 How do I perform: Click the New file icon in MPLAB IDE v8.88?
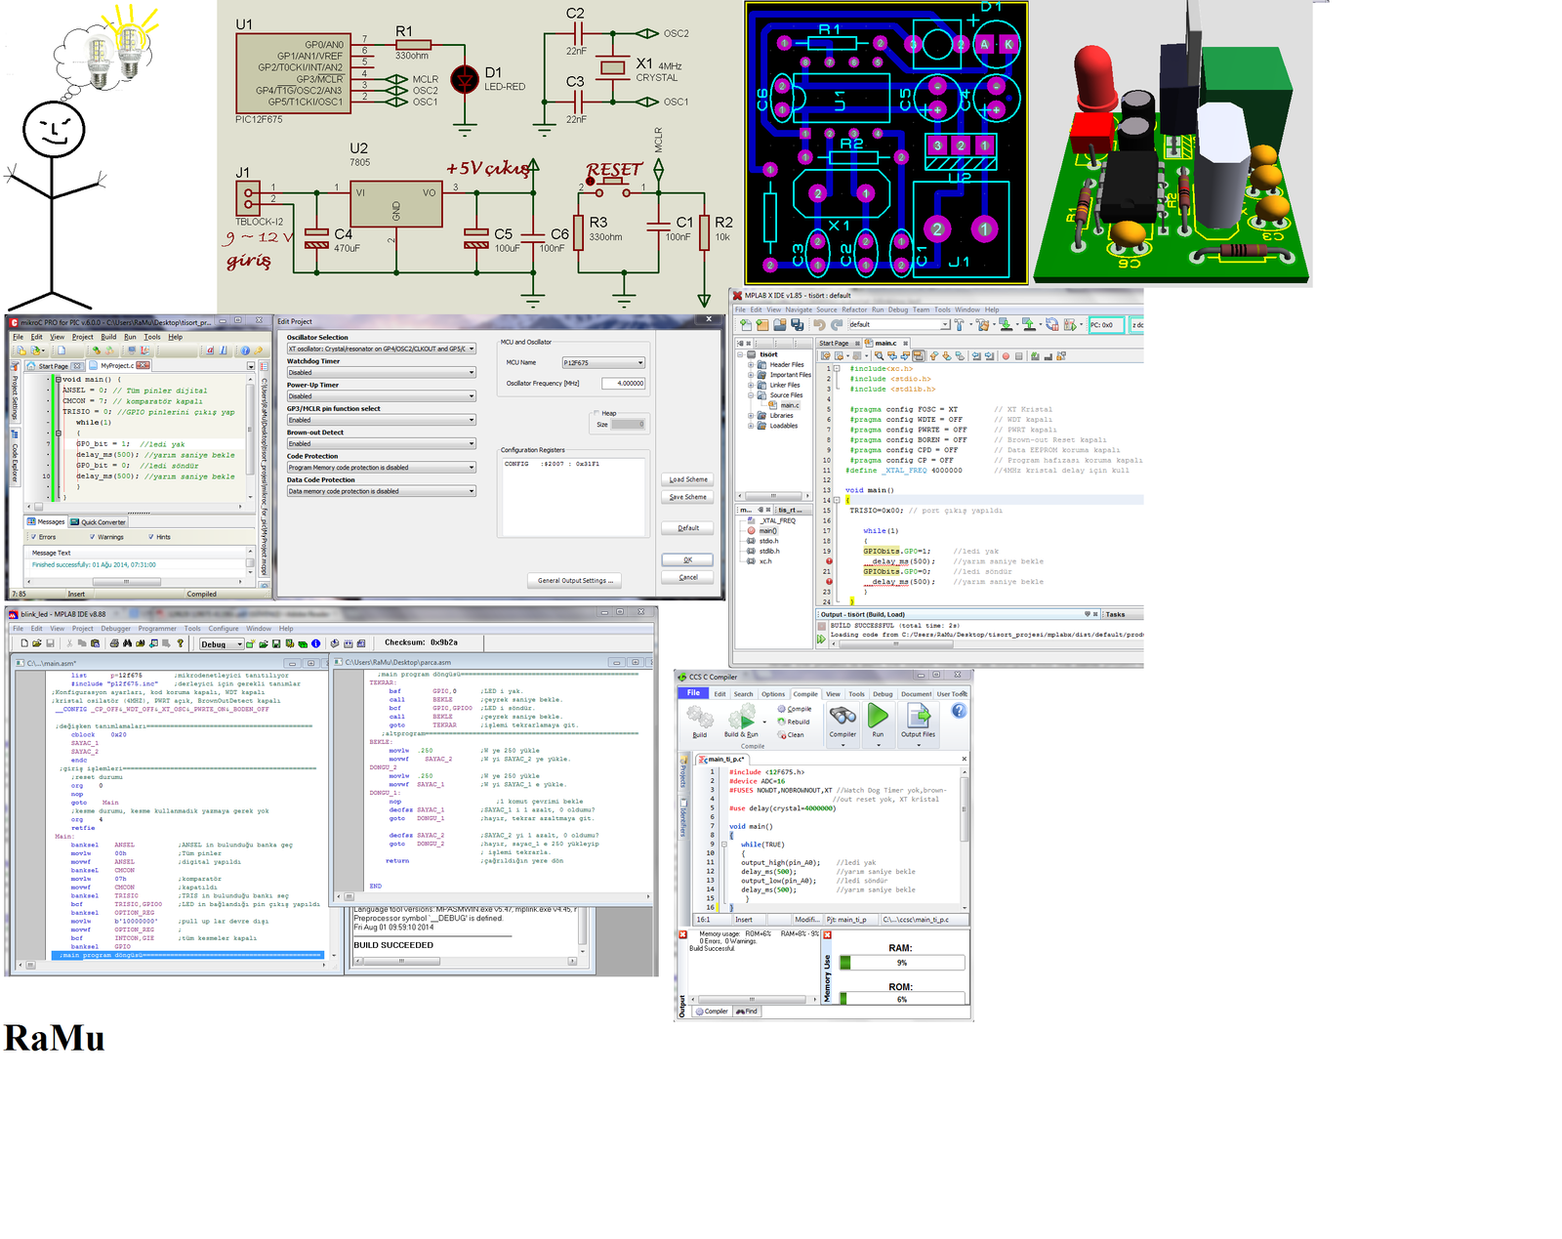24,643
